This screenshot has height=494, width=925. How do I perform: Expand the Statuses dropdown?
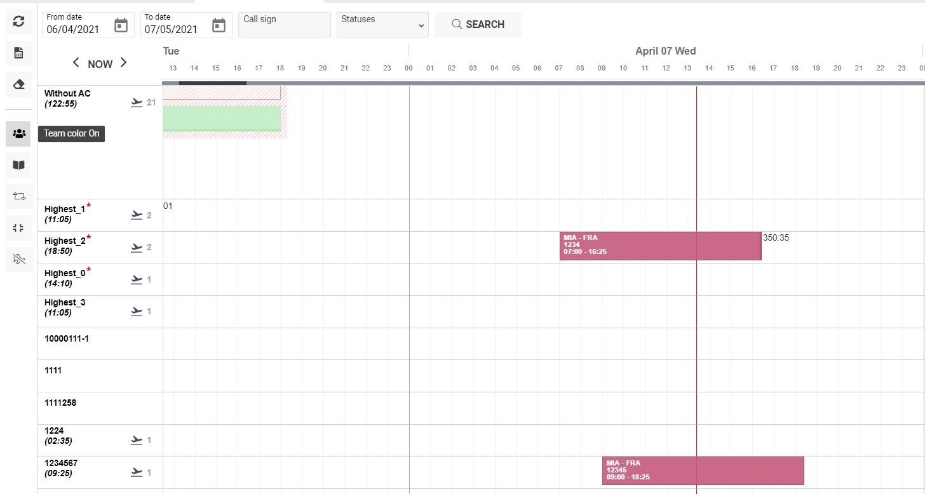click(x=382, y=25)
